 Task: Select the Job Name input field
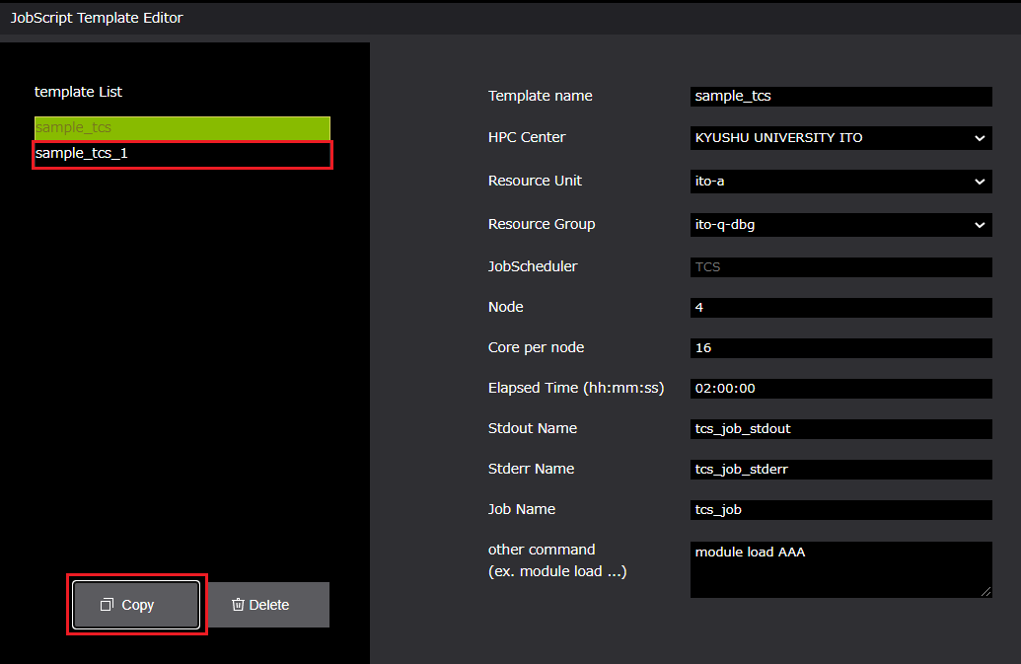[840, 510]
